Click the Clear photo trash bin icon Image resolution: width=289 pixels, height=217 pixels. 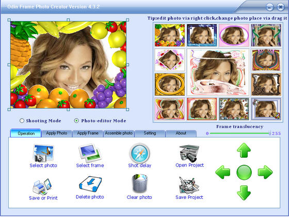point(139,183)
